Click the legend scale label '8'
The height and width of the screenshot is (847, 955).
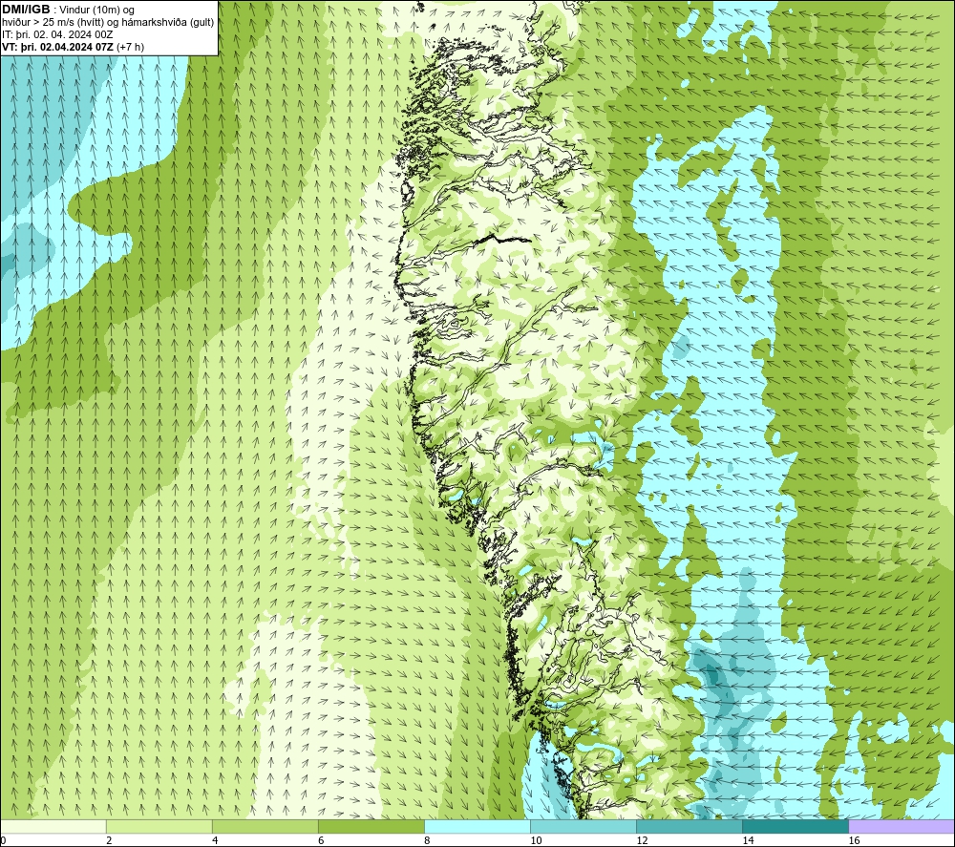coord(427,841)
